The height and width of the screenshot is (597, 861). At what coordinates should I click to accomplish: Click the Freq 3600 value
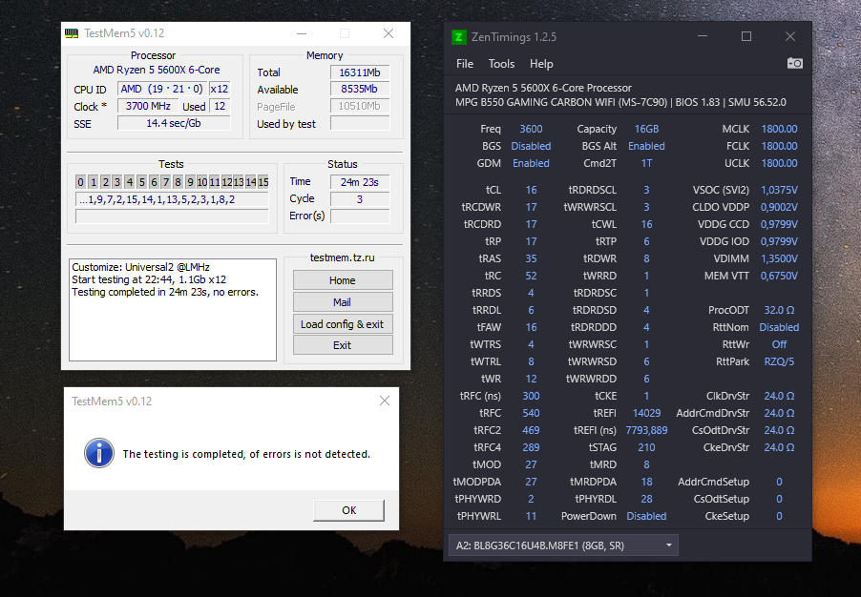[x=531, y=129]
